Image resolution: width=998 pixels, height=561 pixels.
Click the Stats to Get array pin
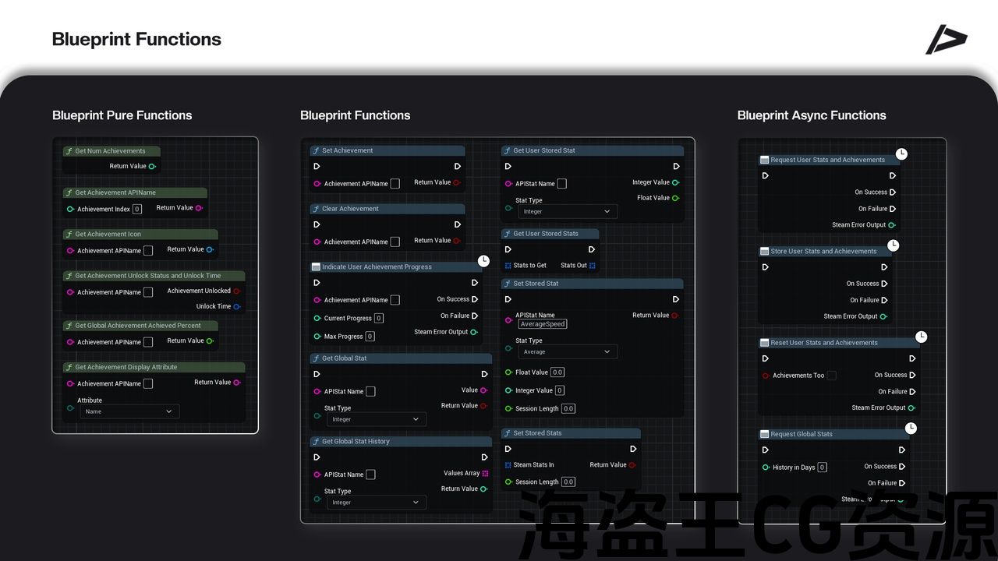(508, 266)
